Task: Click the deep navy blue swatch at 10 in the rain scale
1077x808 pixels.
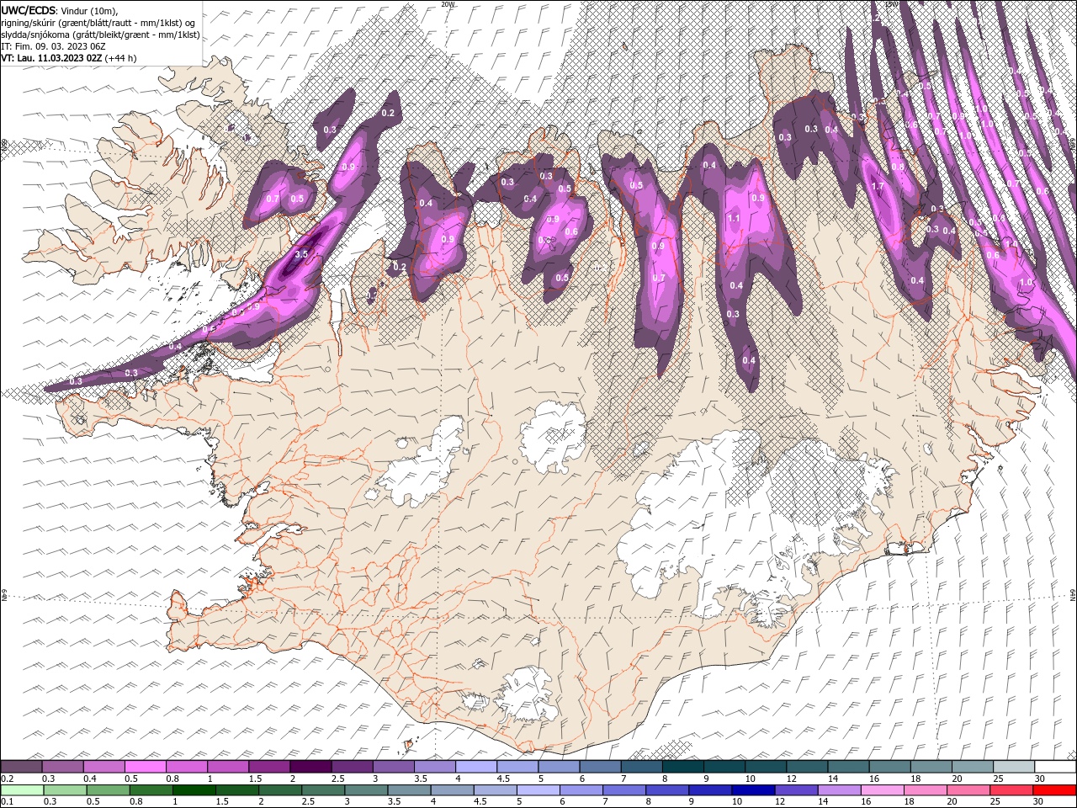Action: 752,790
